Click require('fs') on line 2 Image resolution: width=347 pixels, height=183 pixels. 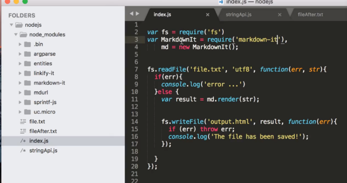point(202,32)
